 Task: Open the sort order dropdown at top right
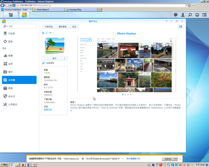coord(180,26)
